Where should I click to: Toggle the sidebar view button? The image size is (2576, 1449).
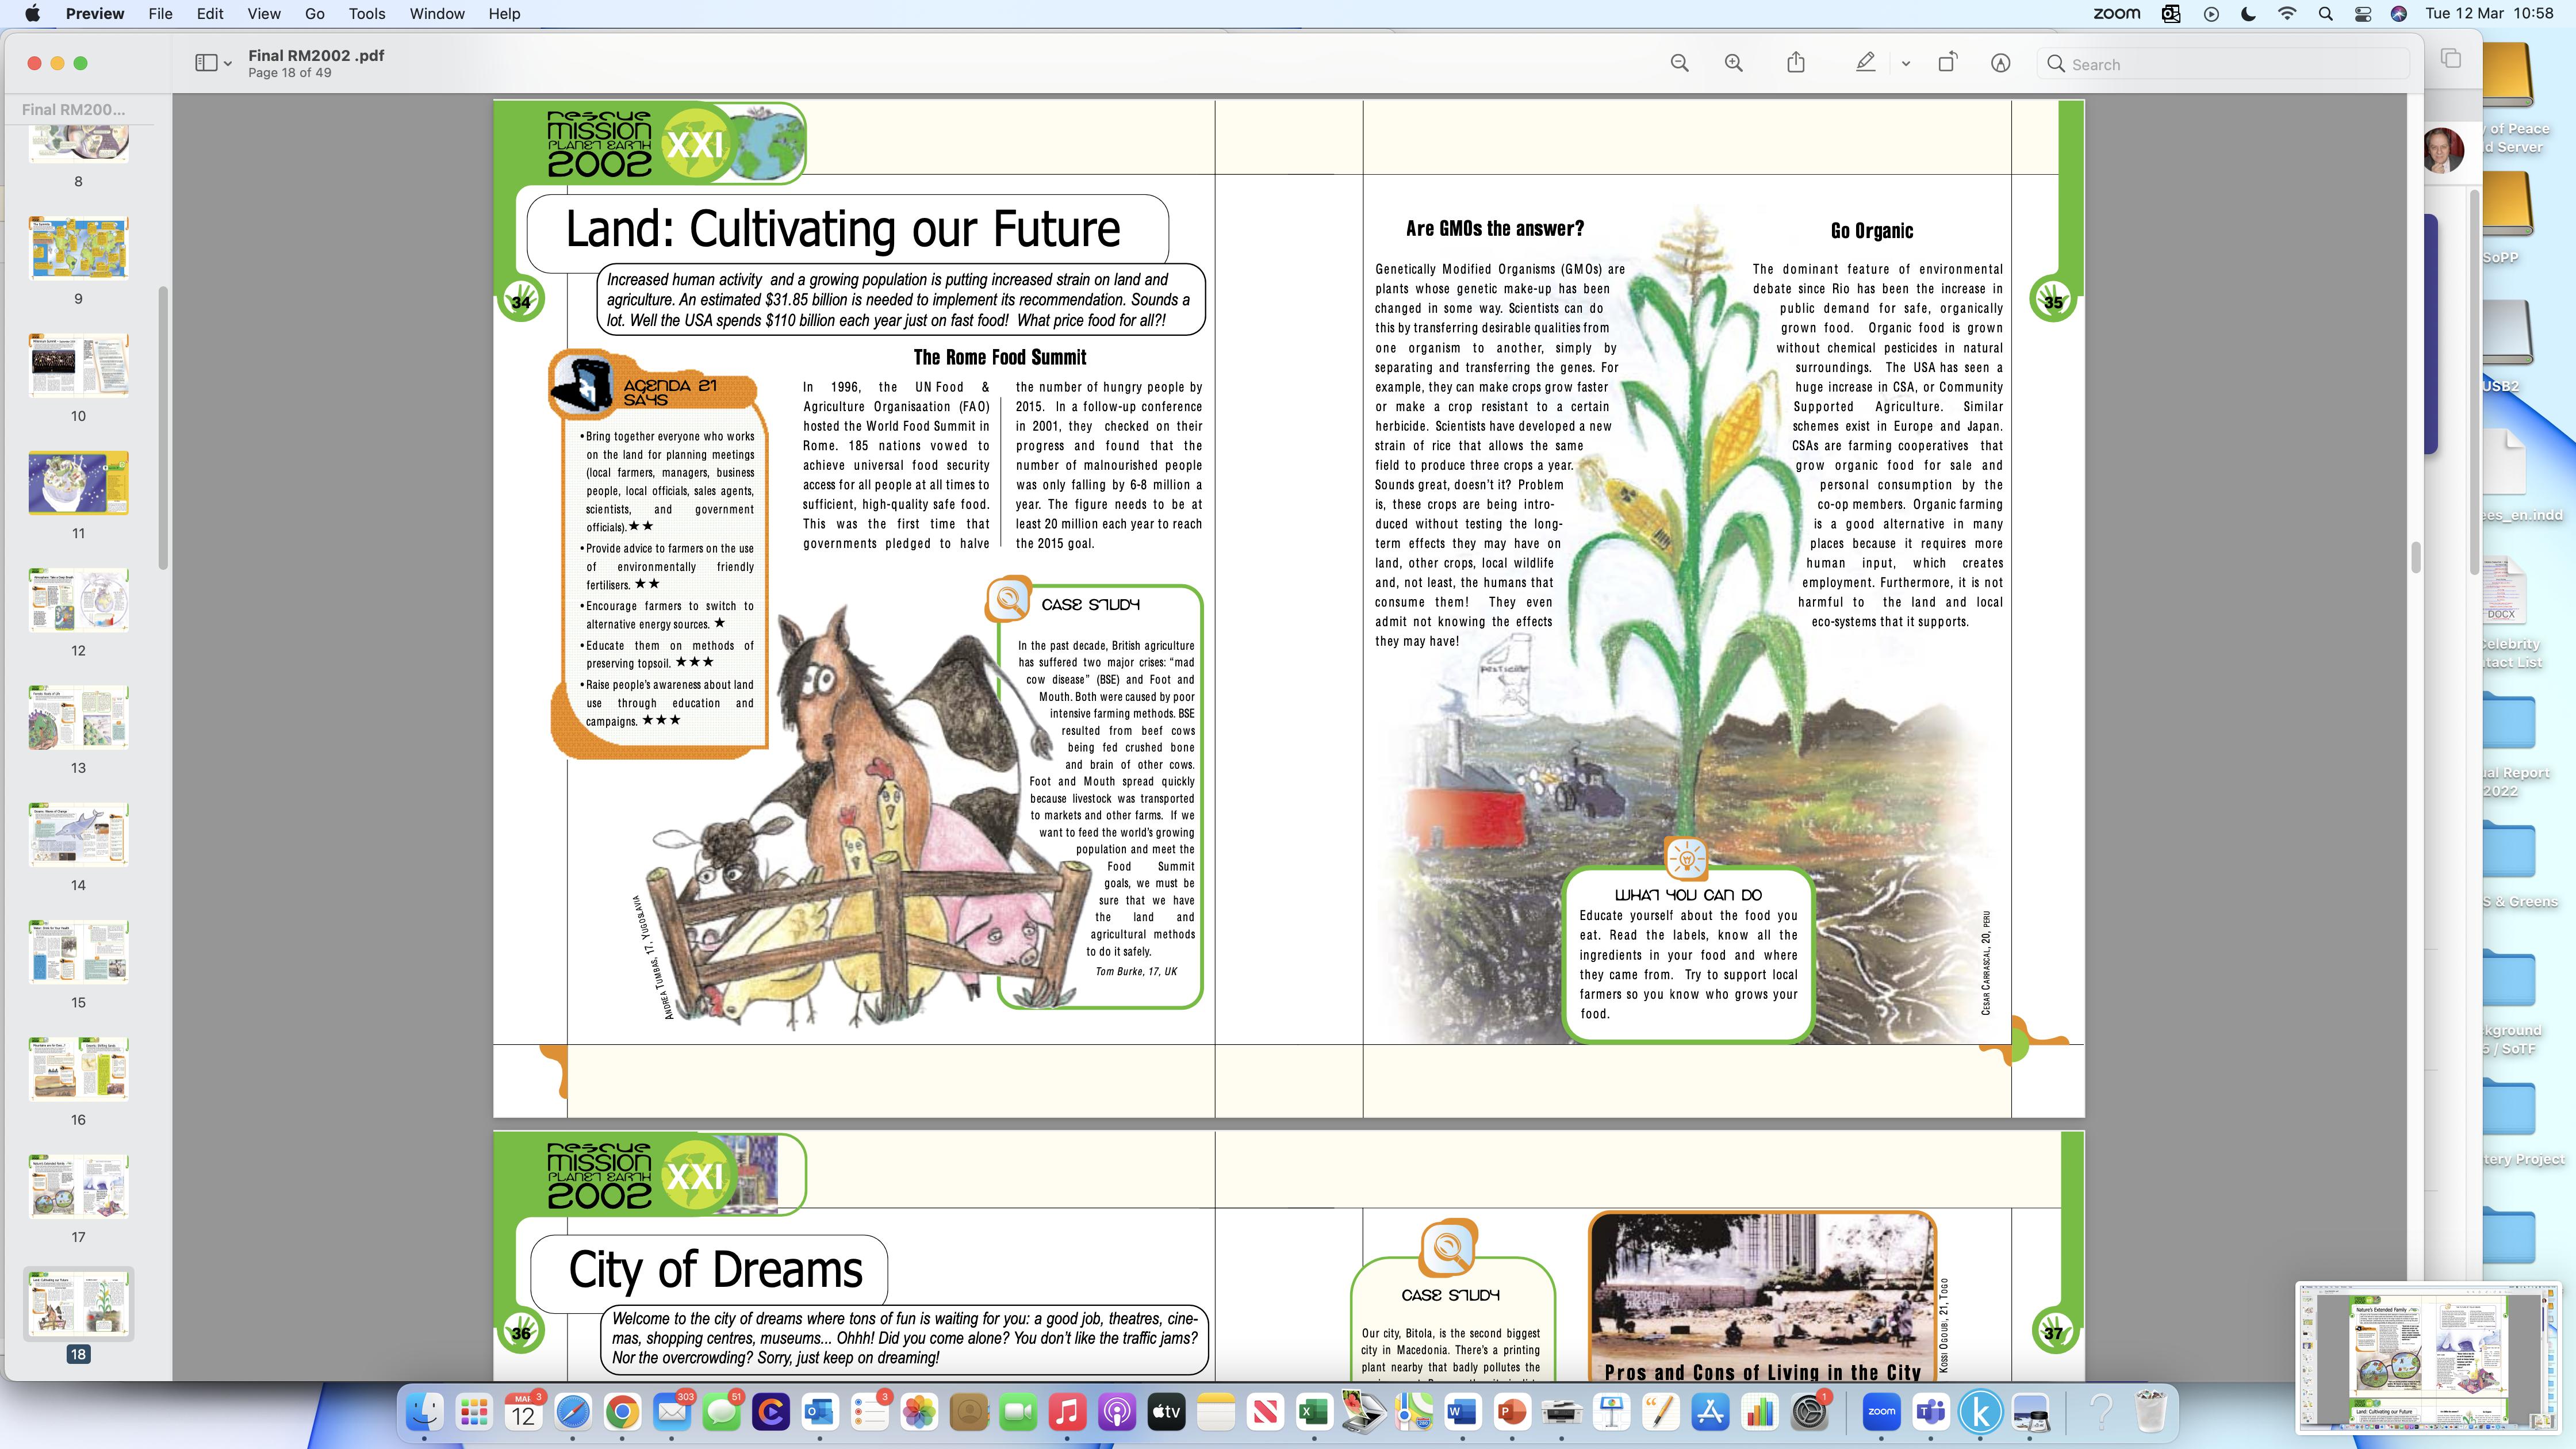pos(206,64)
